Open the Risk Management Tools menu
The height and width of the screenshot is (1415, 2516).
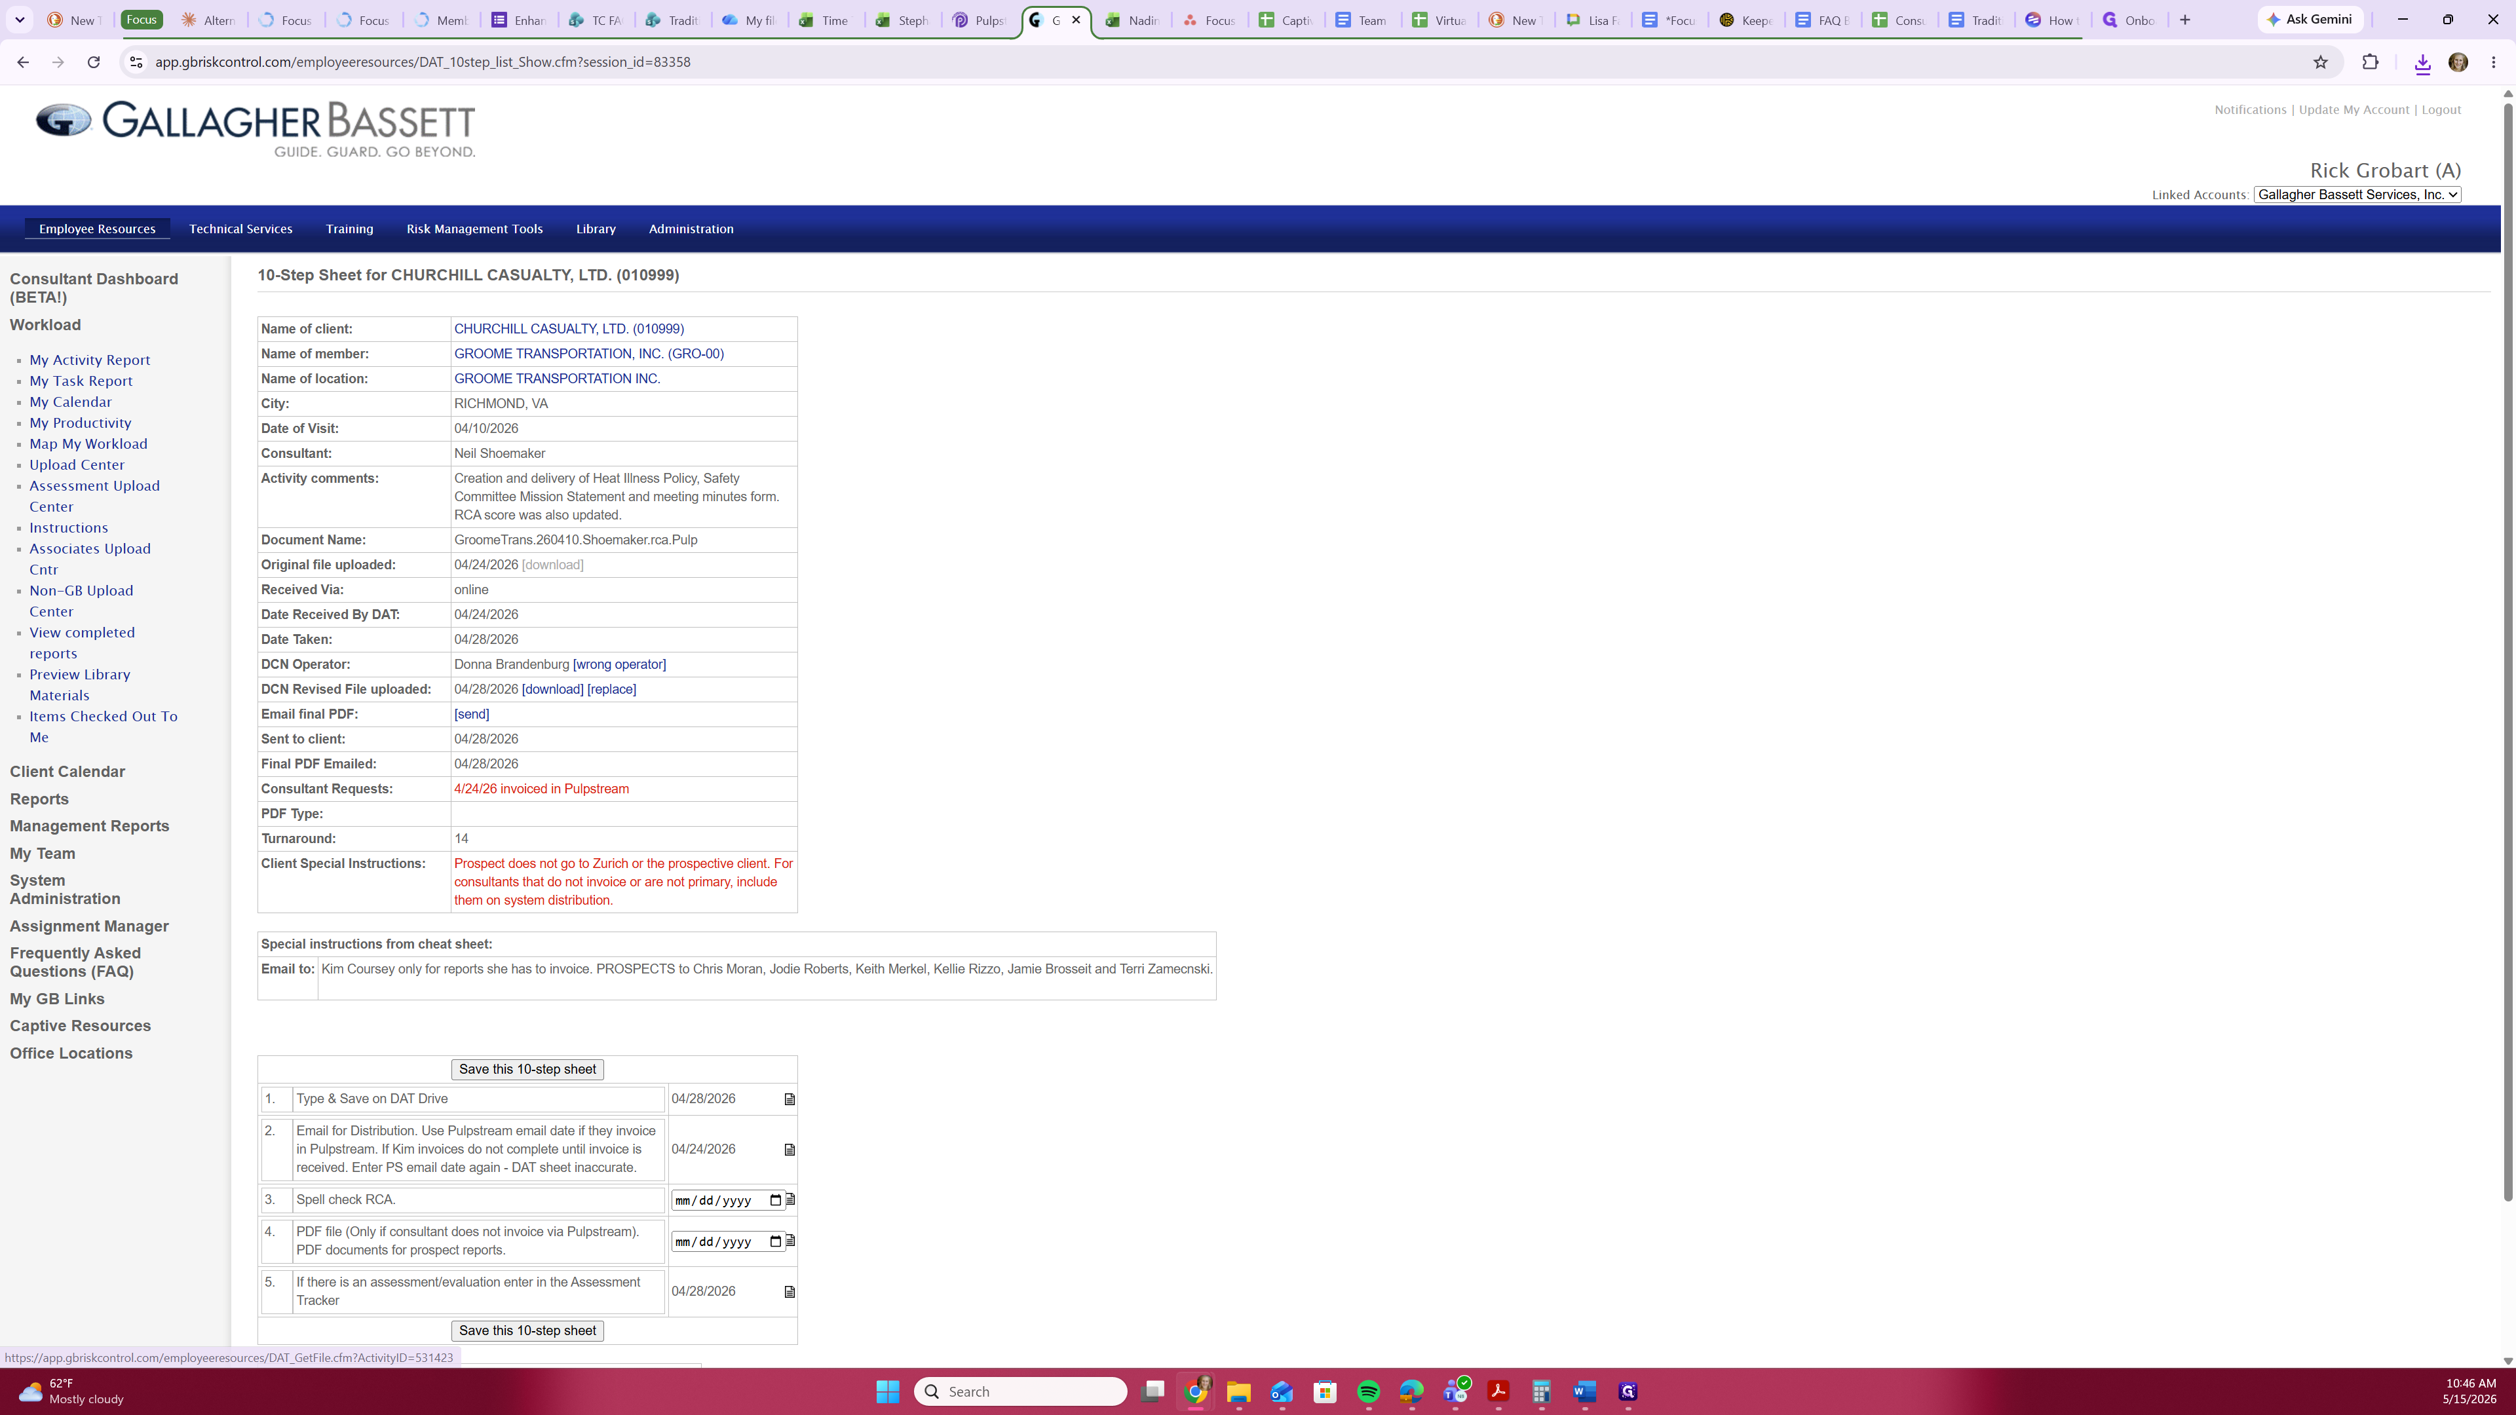tap(474, 229)
